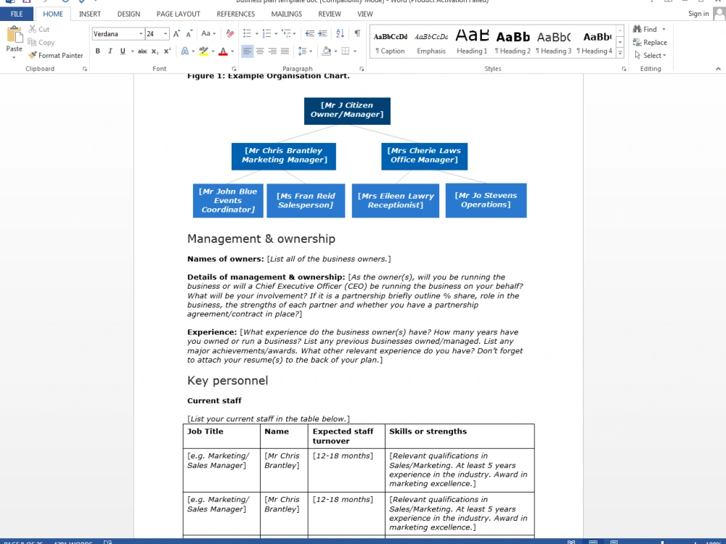This screenshot has width=726, height=544.
Task: Click the Find binoculars icon
Action: (637, 29)
